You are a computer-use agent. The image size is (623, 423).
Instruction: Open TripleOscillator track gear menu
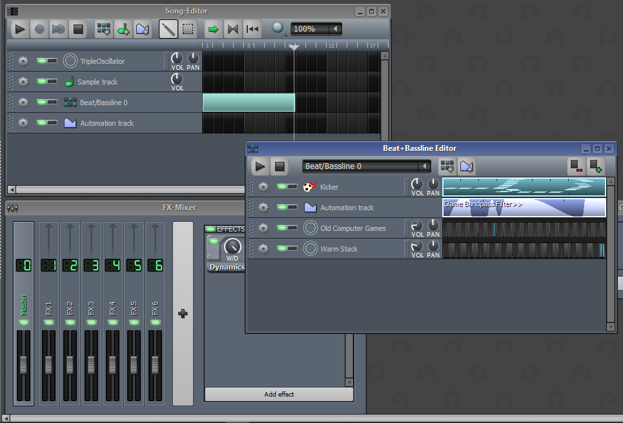coord(23,61)
